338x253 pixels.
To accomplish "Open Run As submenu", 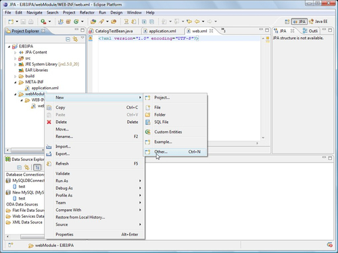I will click(x=95, y=181).
